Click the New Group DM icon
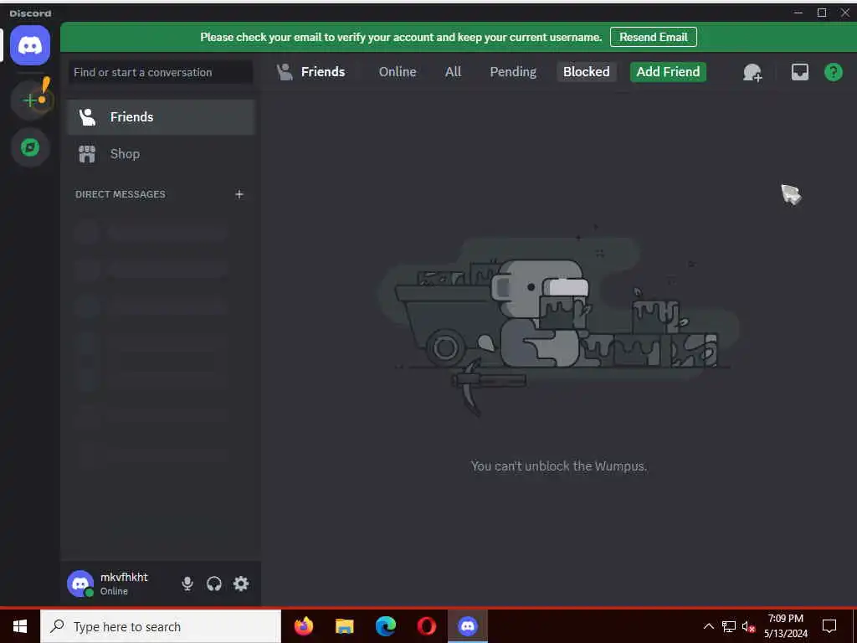Image resolution: width=857 pixels, height=643 pixels. click(x=752, y=72)
